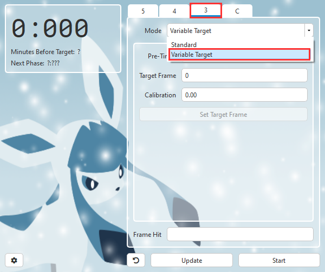Screen dimensions: 325x272
Task: Open the settings gear icon
Action: (14, 260)
